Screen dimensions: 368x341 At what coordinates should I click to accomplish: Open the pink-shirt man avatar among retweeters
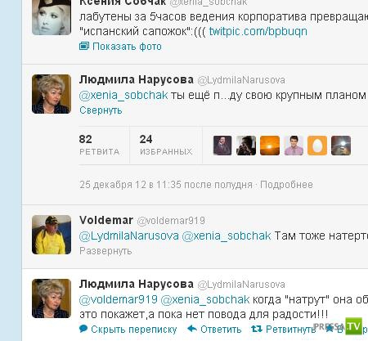click(x=294, y=146)
